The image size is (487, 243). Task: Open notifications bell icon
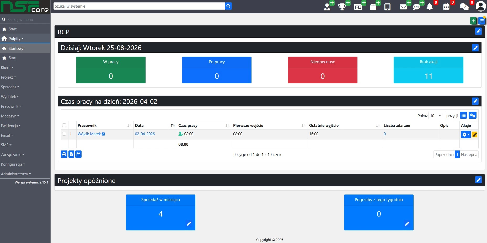click(x=430, y=7)
